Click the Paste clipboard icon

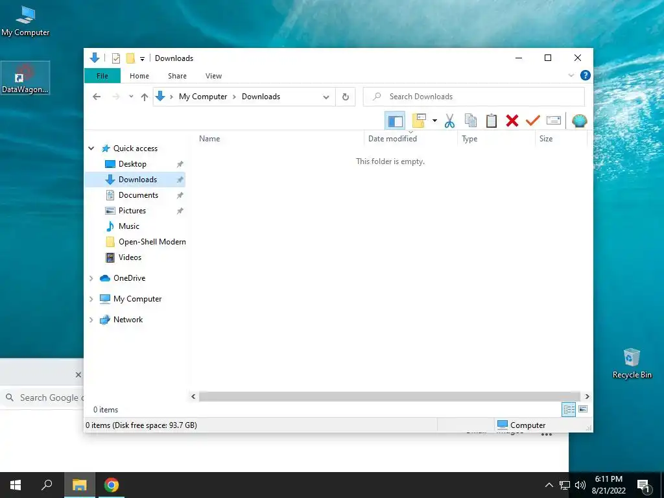tap(492, 121)
